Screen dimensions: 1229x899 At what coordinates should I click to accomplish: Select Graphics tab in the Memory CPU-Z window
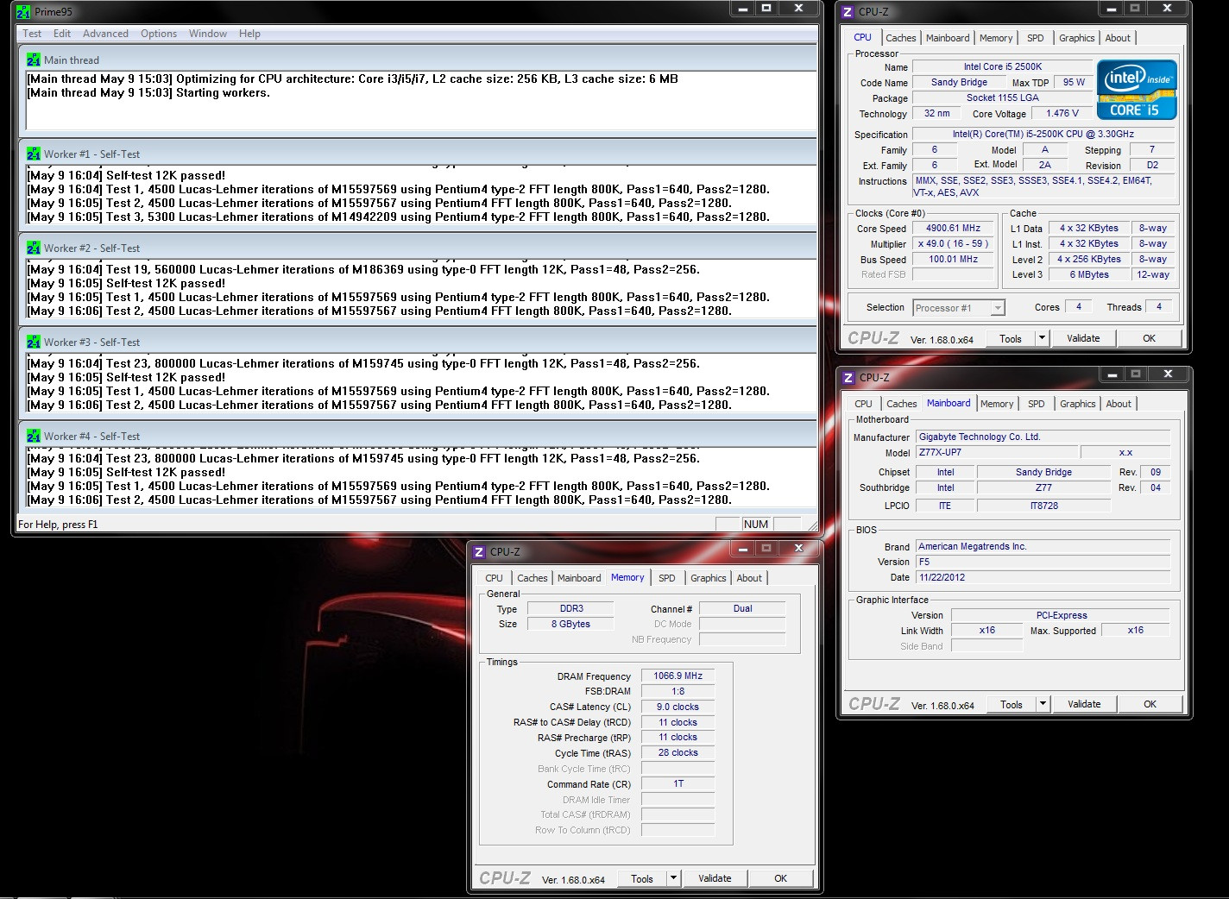click(709, 578)
